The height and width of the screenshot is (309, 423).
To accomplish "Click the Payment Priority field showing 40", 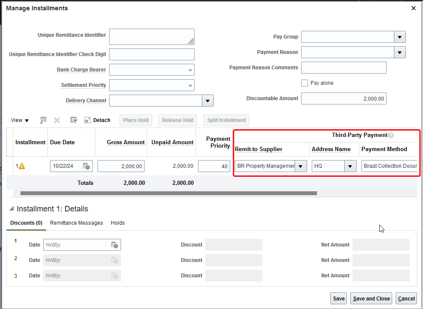I will click(214, 166).
